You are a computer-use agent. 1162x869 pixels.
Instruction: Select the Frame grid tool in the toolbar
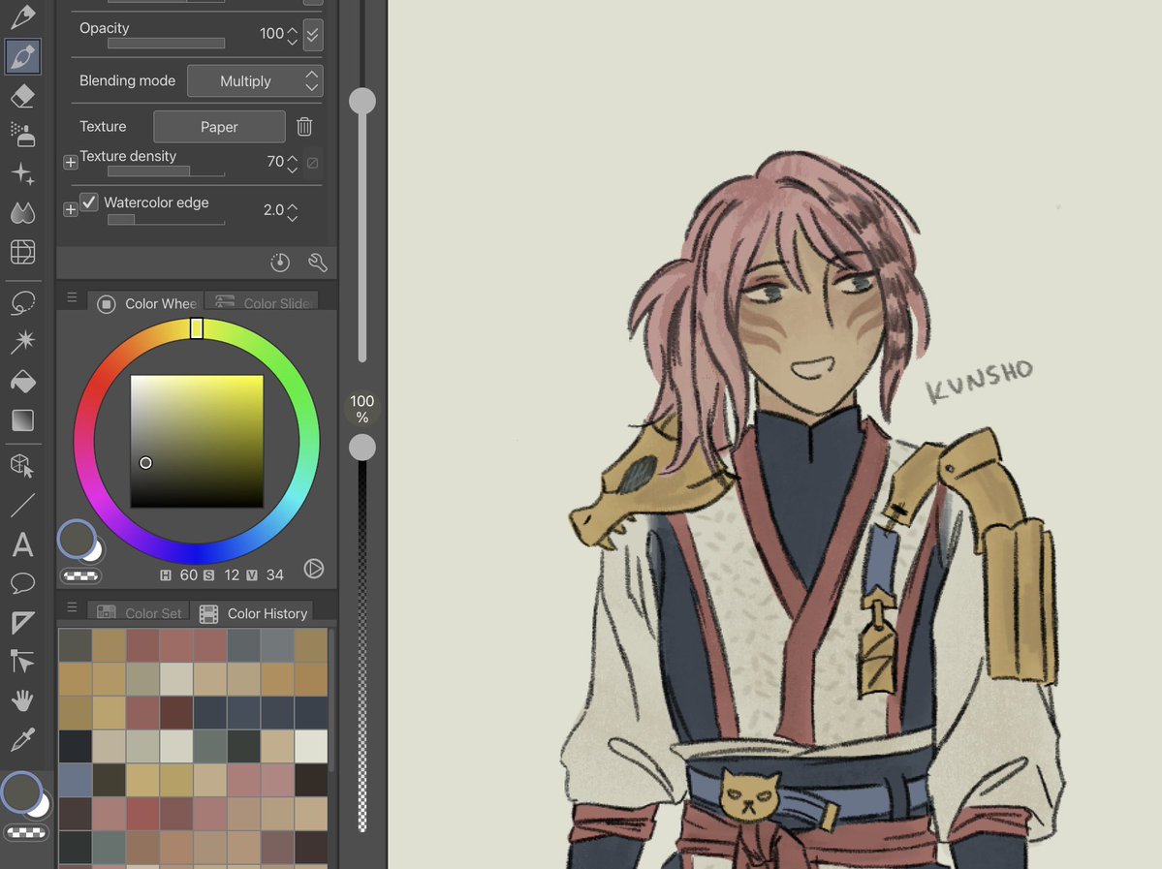(x=23, y=252)
